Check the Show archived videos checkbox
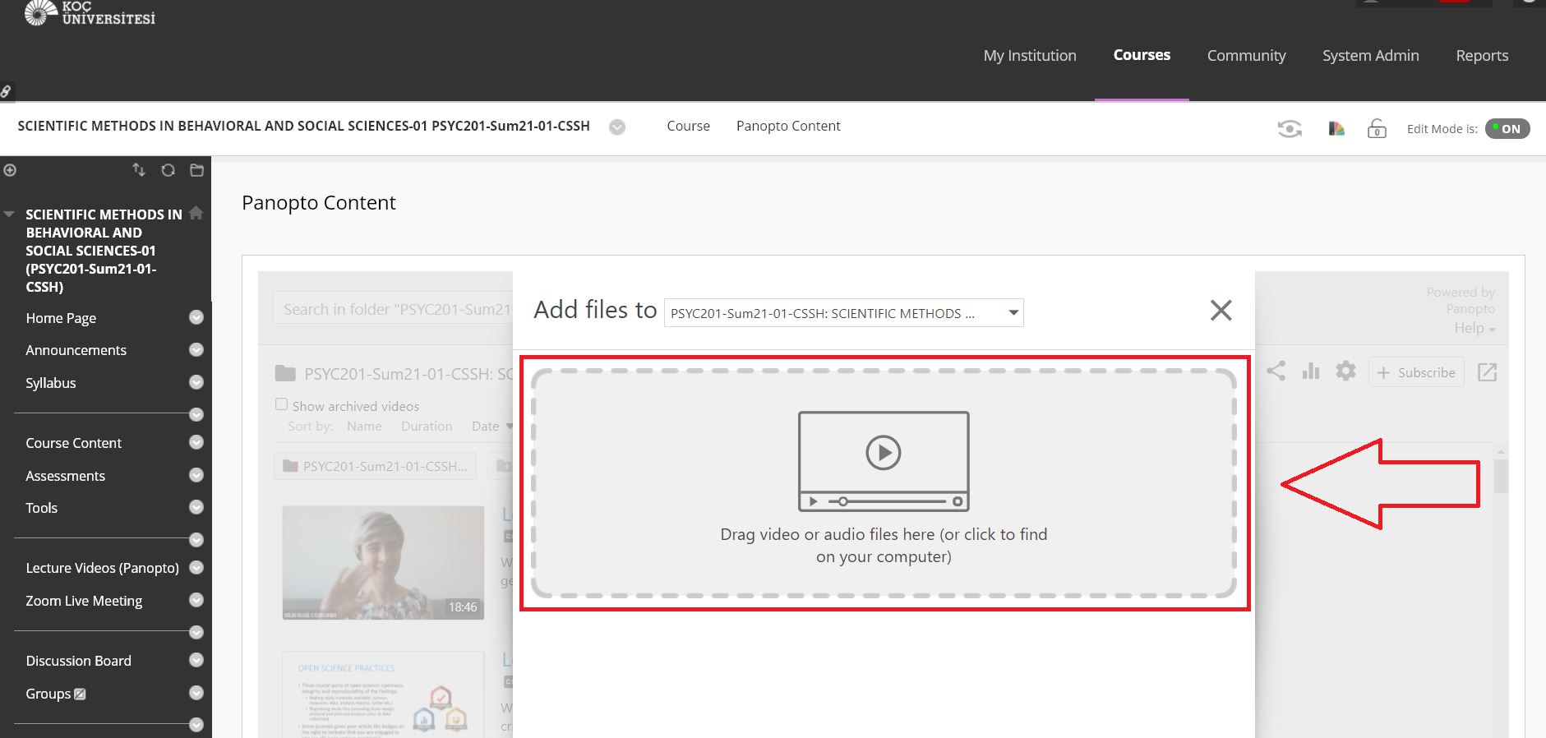The image size is (1546, 738). point(281,404)
